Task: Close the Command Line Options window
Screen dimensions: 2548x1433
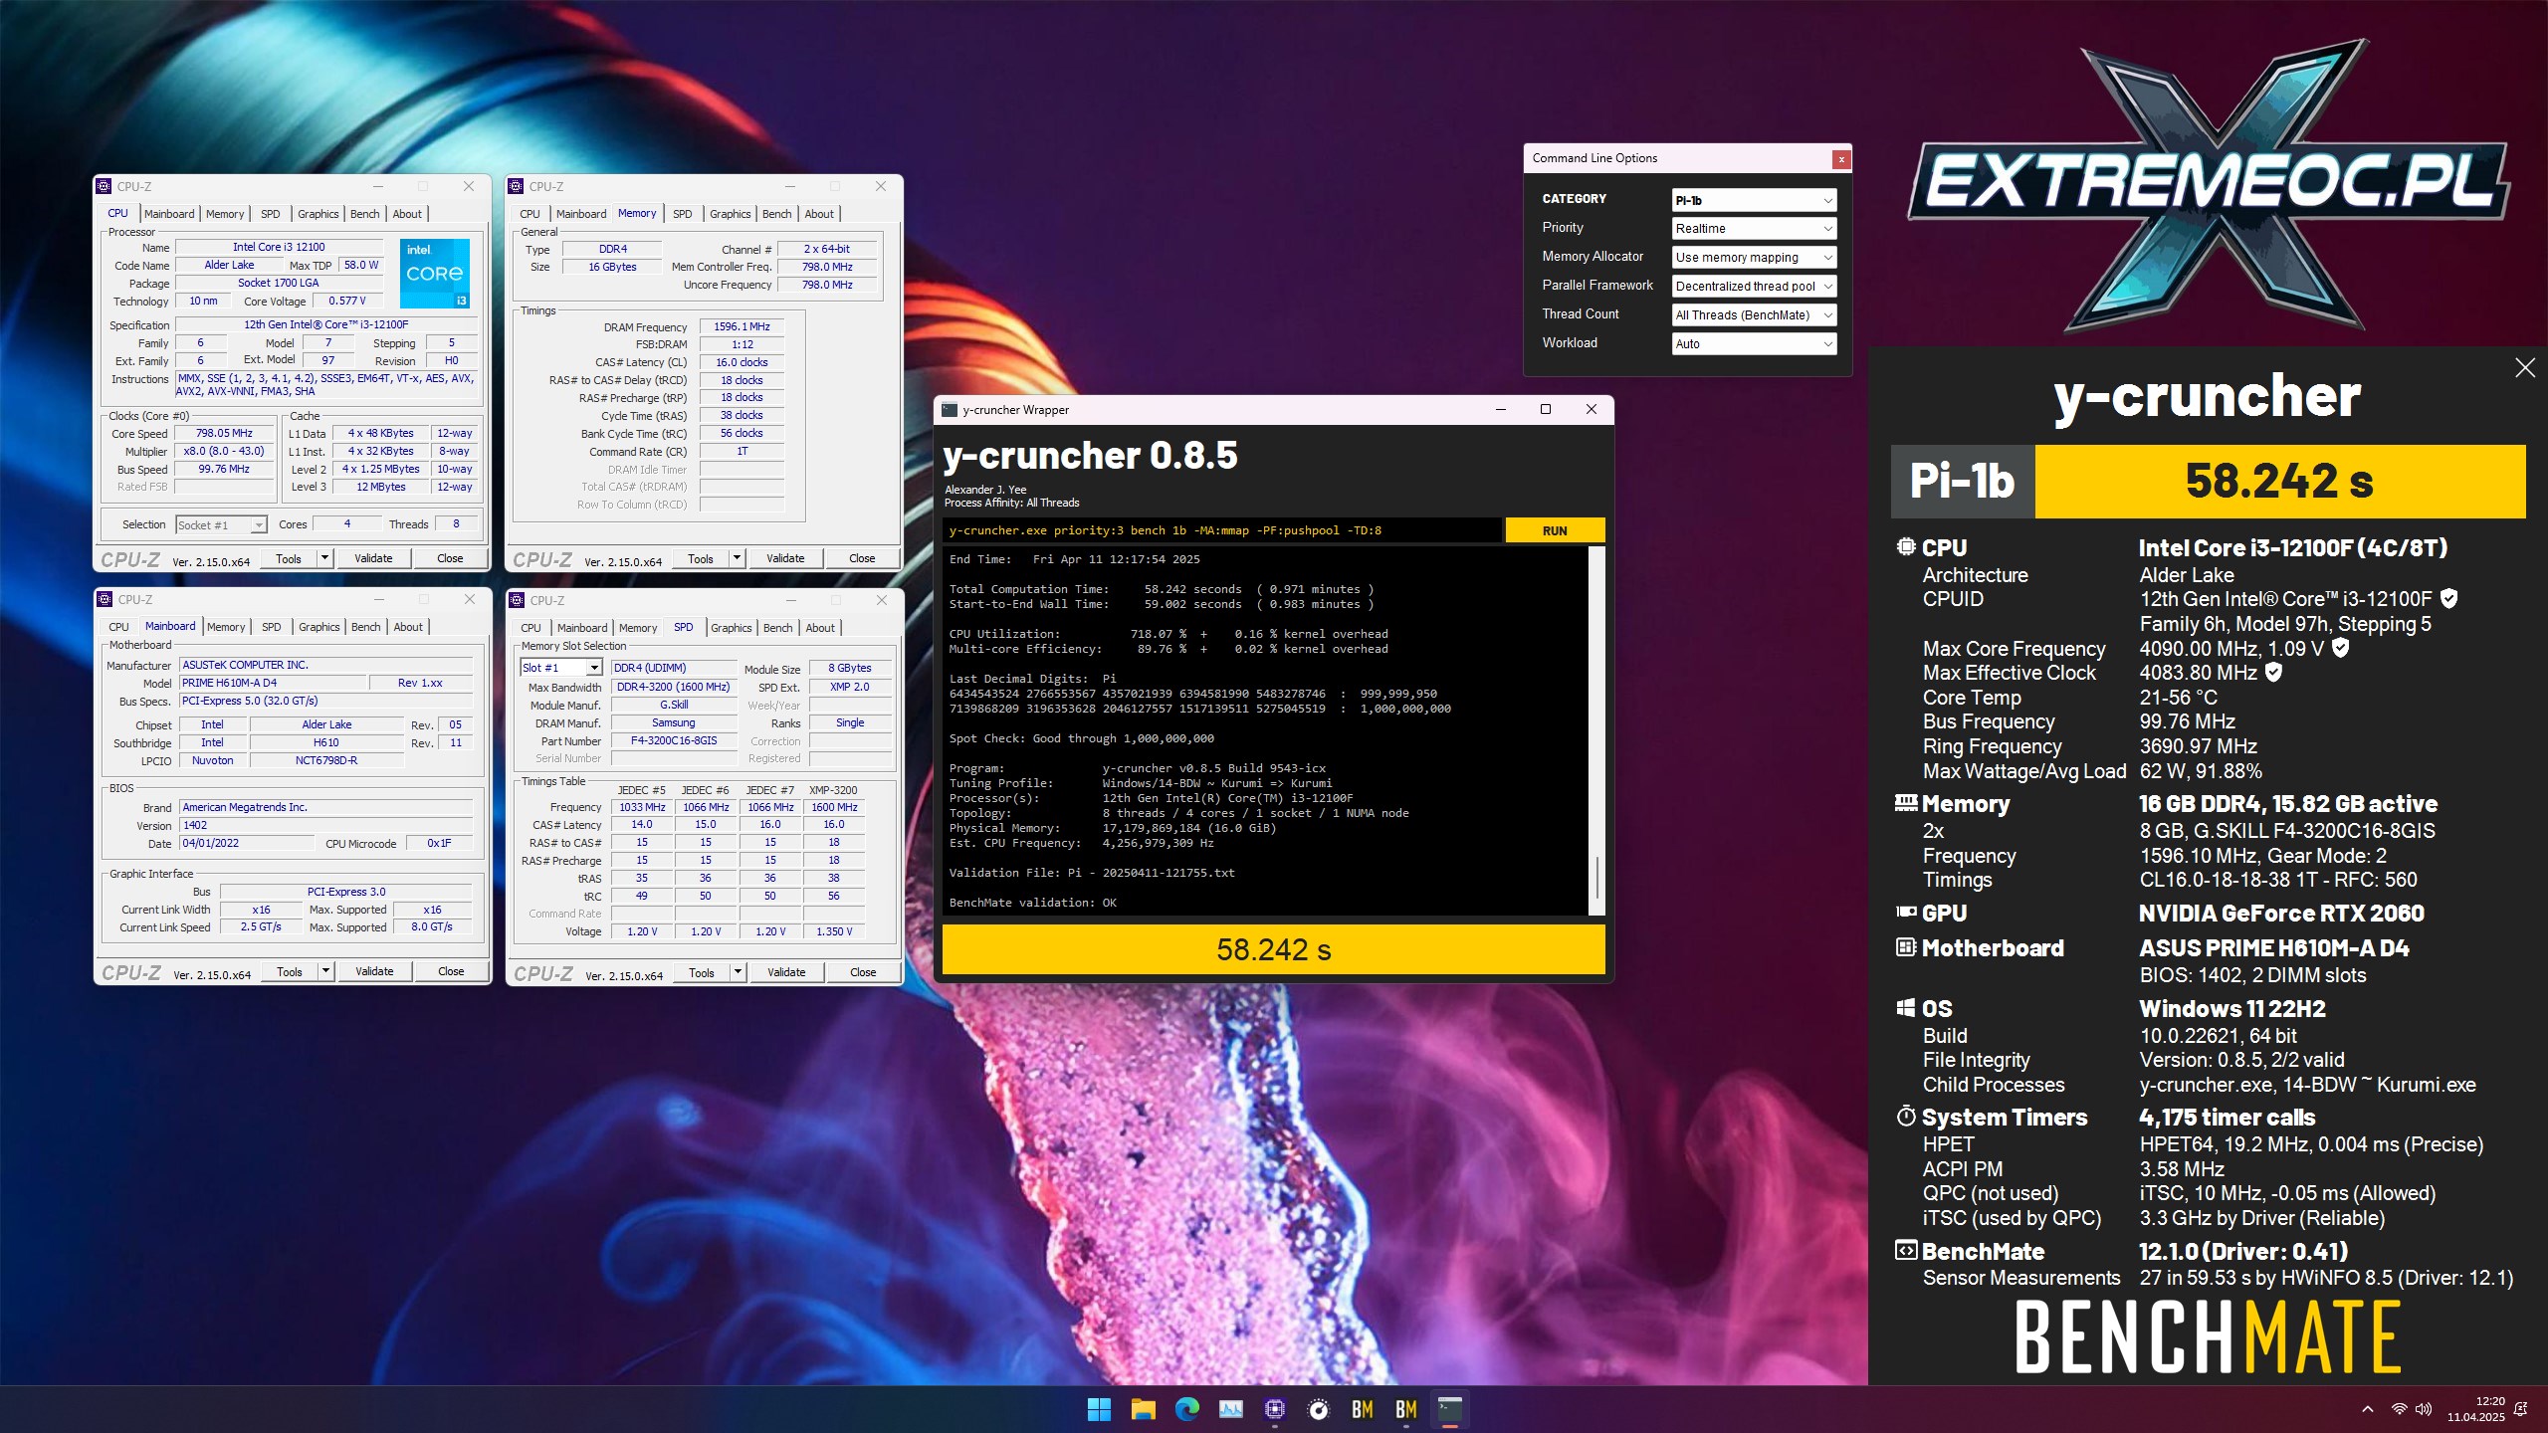Action: [x=1841, y=159]
